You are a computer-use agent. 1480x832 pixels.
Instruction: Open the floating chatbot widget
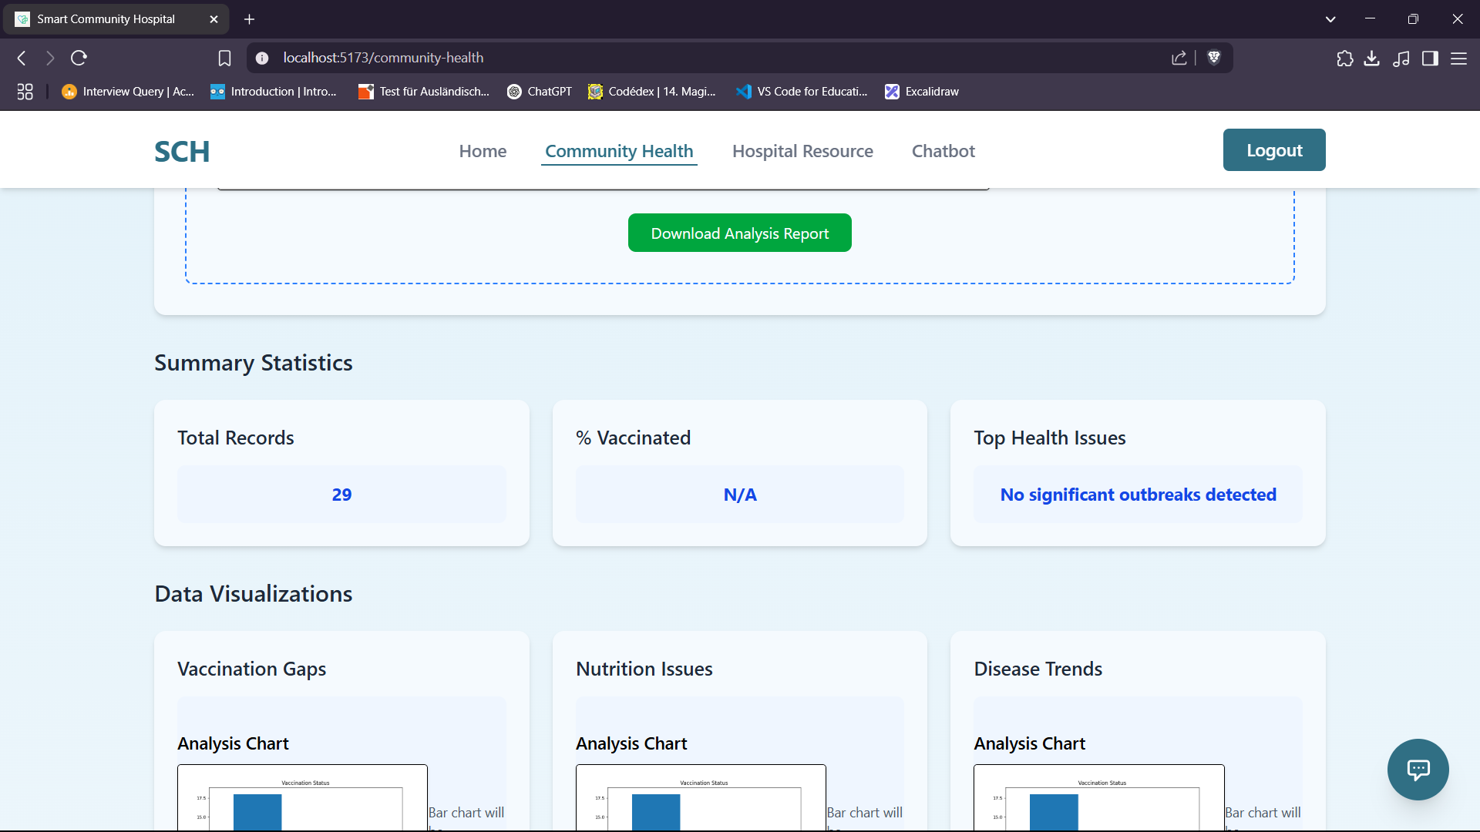(x=1418, y=770)
